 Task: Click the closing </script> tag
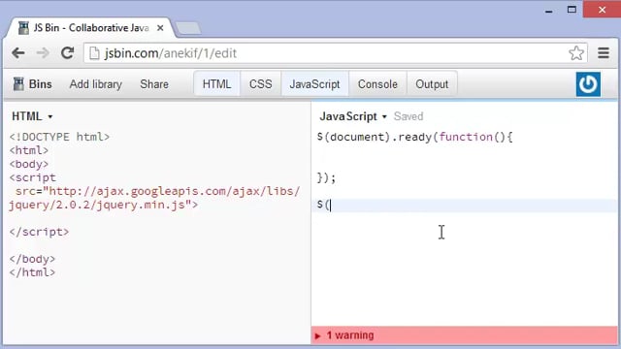click(39, 232)
